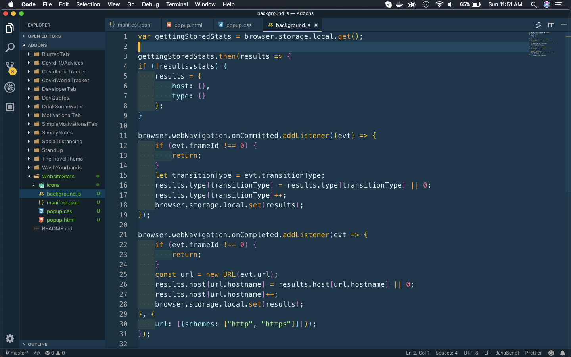
Task: Open the Extensions view in activity bar
Action: click(10, 107)
